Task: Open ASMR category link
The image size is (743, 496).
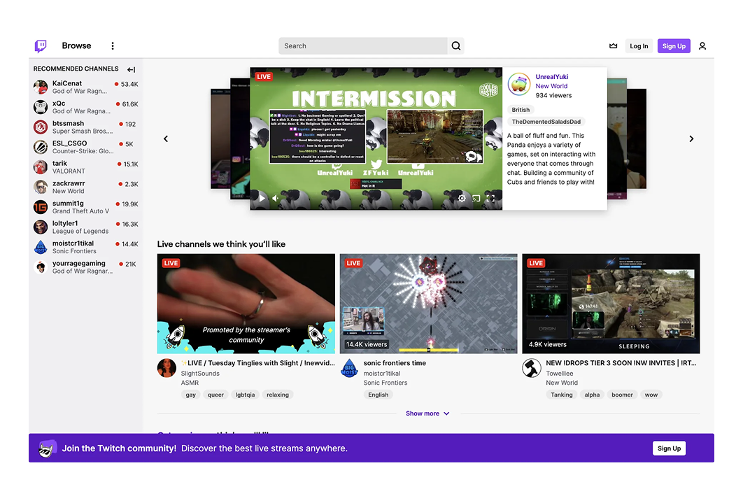Action: [190, 383]
